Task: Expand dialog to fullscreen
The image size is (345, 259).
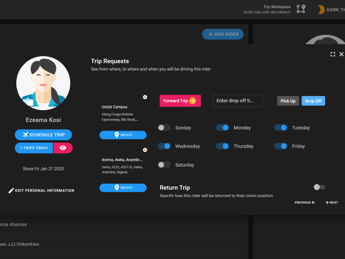Action: click(333, 54)
